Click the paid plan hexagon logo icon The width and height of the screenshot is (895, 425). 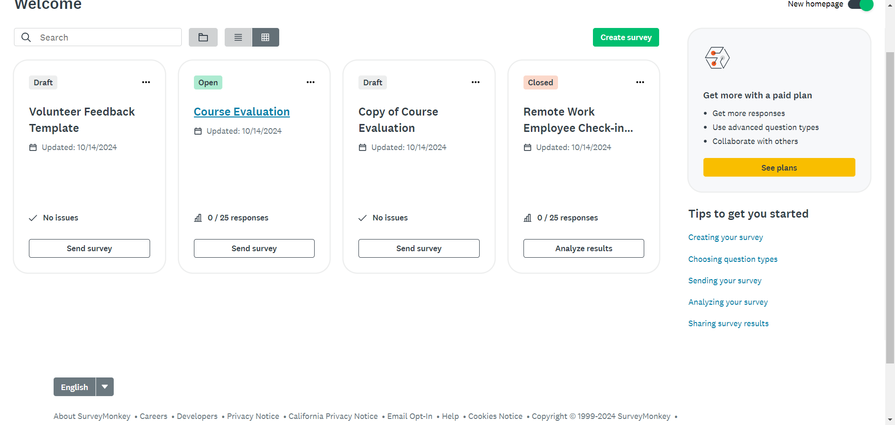(x=717, y=58)
